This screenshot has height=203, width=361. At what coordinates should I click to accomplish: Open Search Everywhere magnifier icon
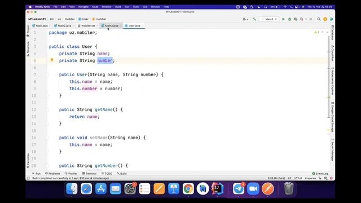tap(319, 19)
